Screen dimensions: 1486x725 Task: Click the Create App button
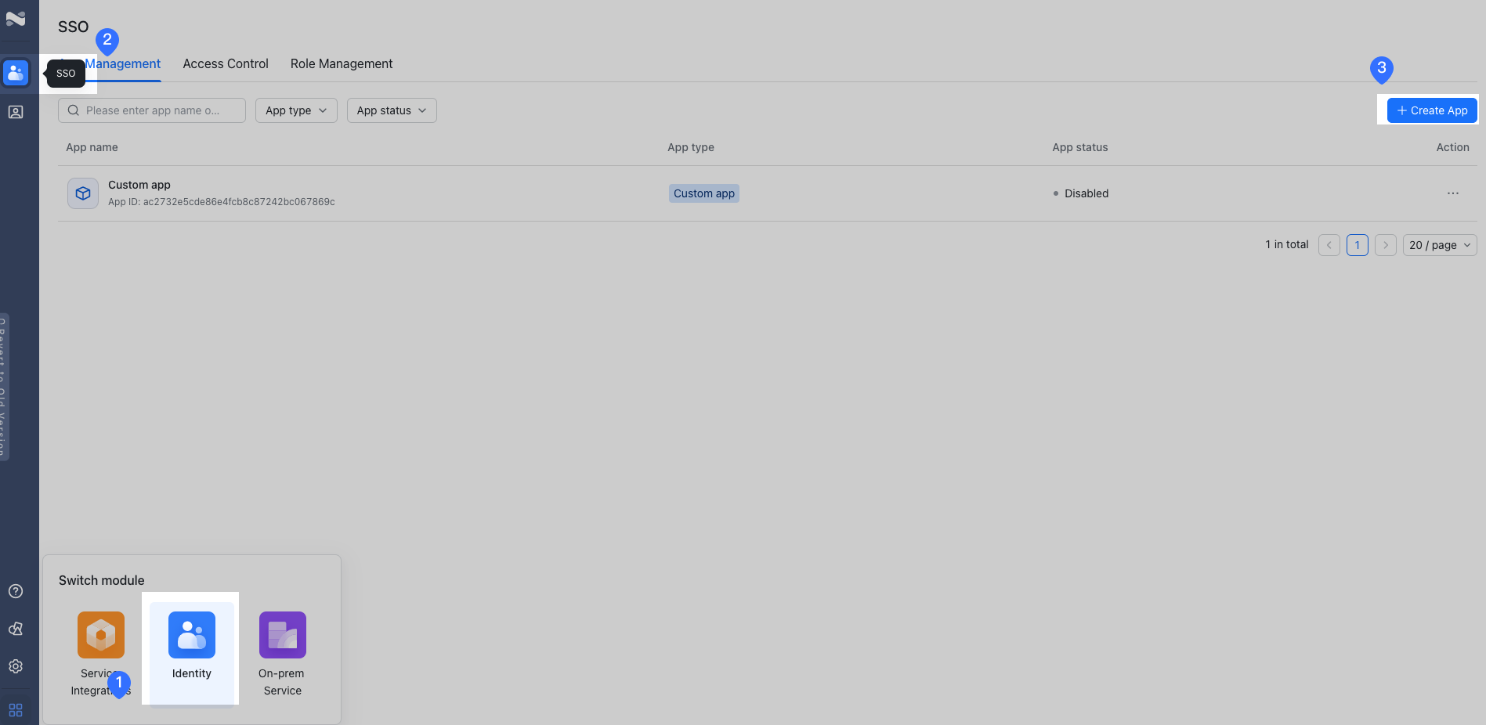[1432, 110]
